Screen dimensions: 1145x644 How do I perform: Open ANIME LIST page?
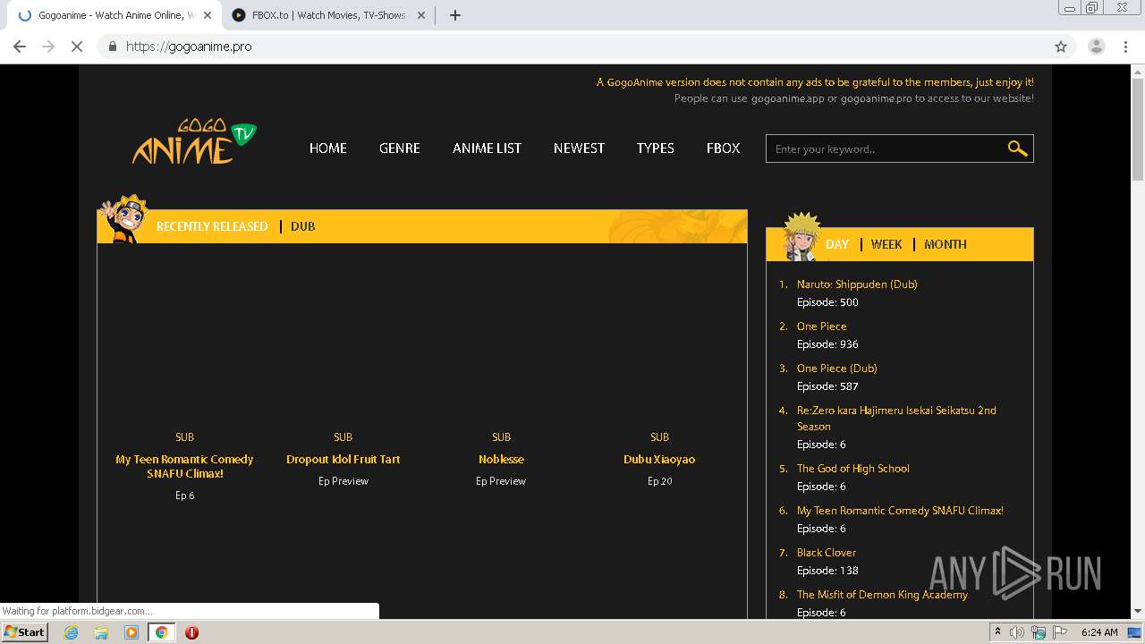click(487, 148)
